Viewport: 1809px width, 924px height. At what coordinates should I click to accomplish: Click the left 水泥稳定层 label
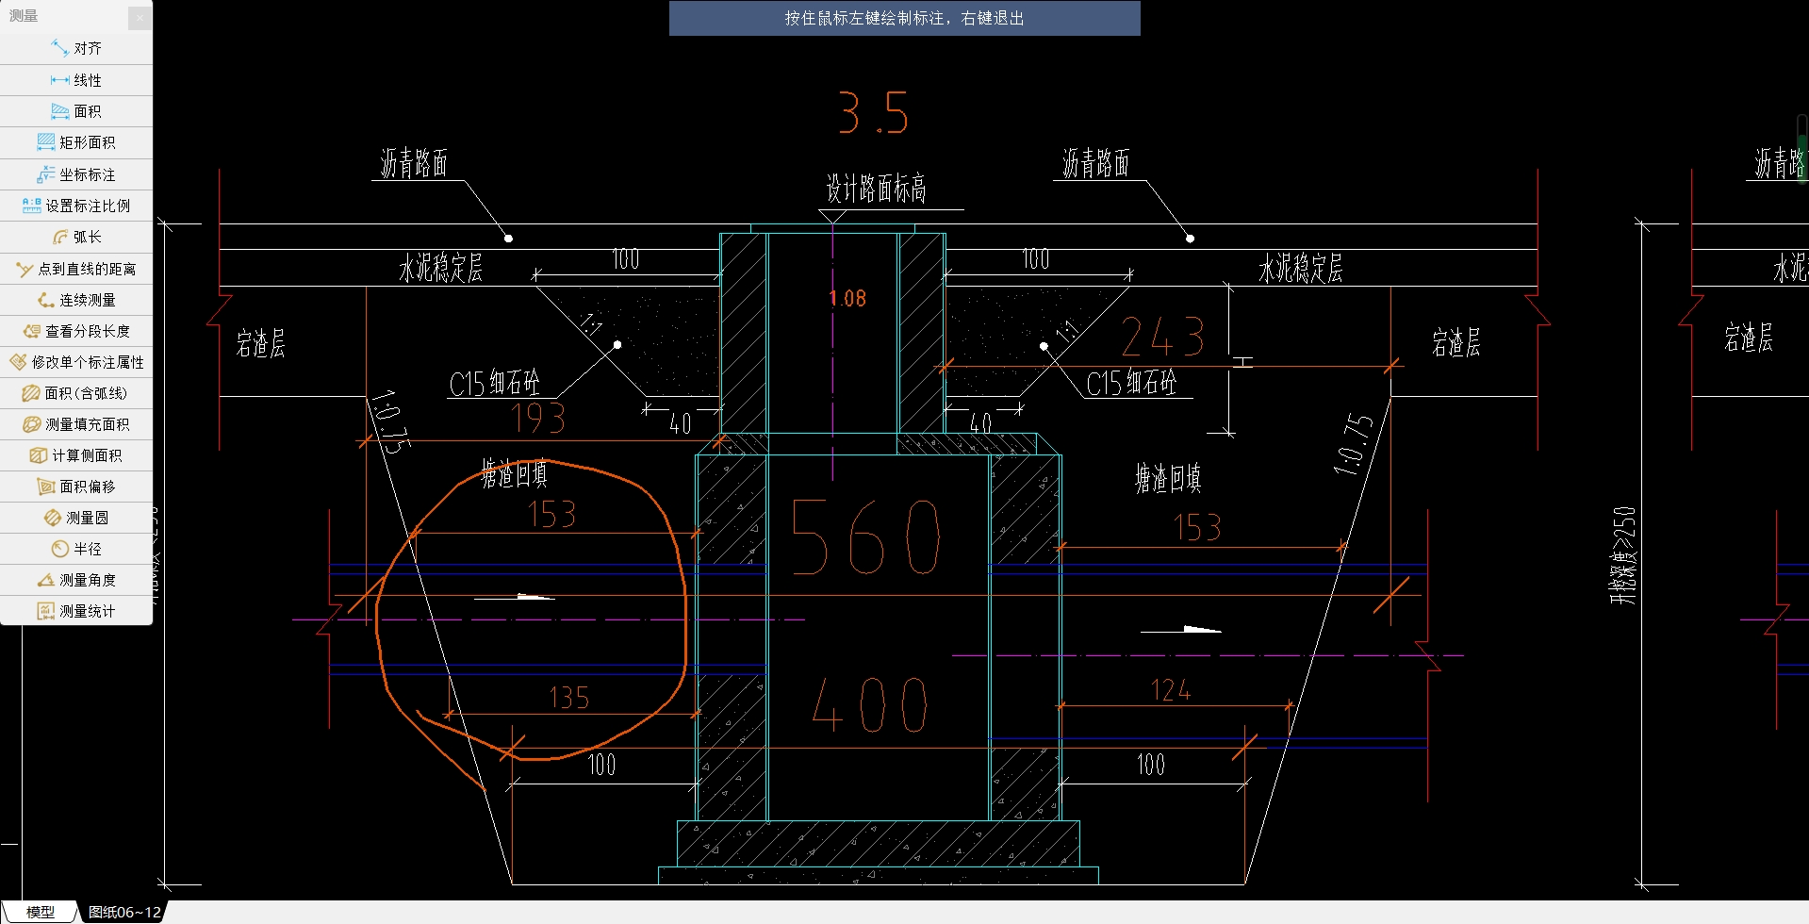440,268
